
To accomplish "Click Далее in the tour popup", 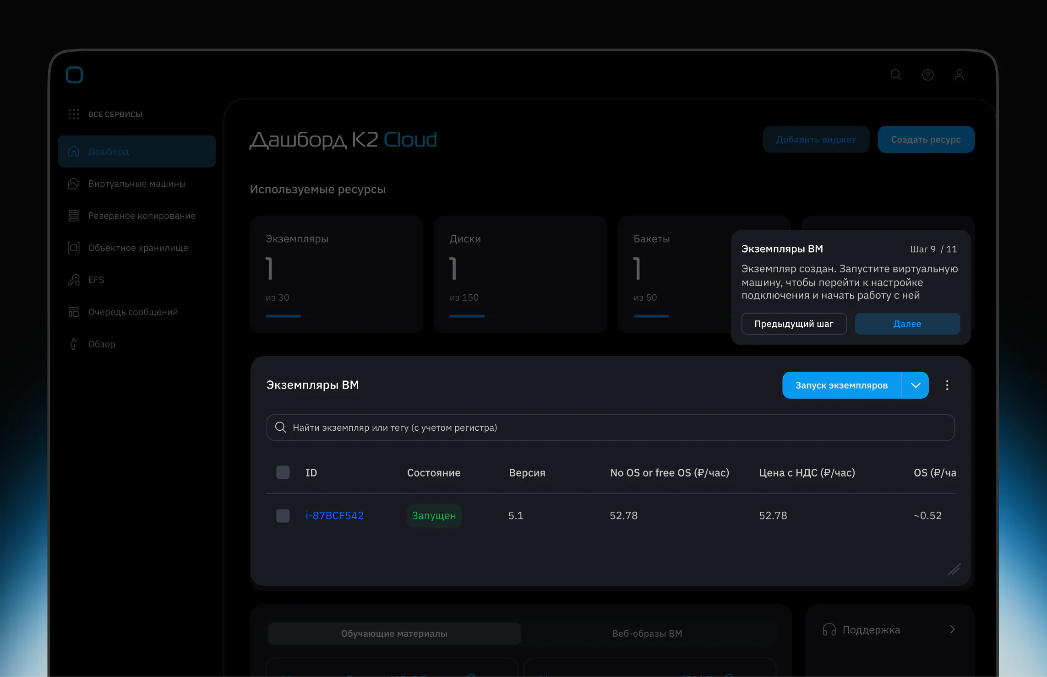I will [907, 324].
